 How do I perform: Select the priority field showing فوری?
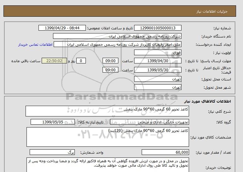(157, 52)
